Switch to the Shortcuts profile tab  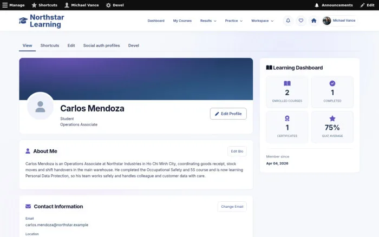pos(50,45)
